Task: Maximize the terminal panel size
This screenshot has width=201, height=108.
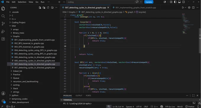Action: pos(193,96)
